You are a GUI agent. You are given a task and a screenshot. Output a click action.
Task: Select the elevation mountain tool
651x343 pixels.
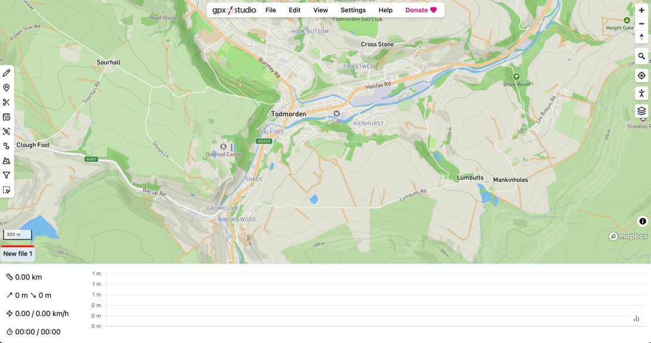click(6, 161)
